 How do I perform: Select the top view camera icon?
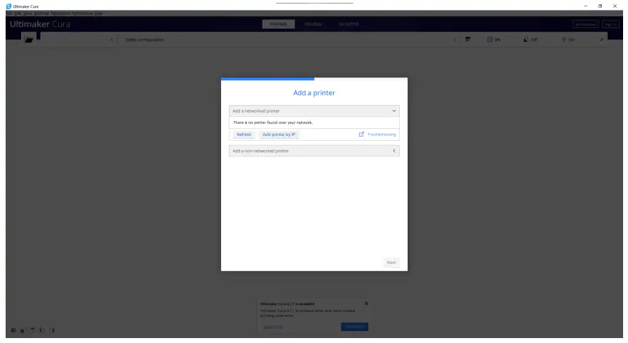32,330
